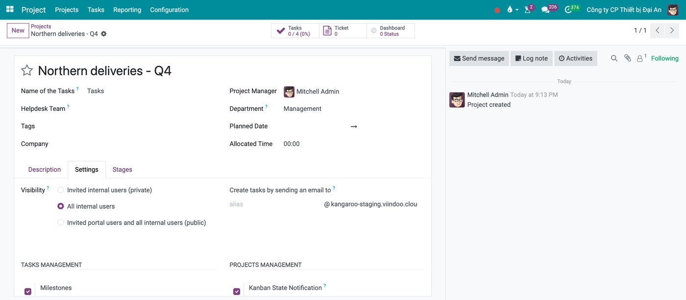The width and height of the screenshot is (686, 300).
Task: Click the Following status link
Action: click(665, 58)
